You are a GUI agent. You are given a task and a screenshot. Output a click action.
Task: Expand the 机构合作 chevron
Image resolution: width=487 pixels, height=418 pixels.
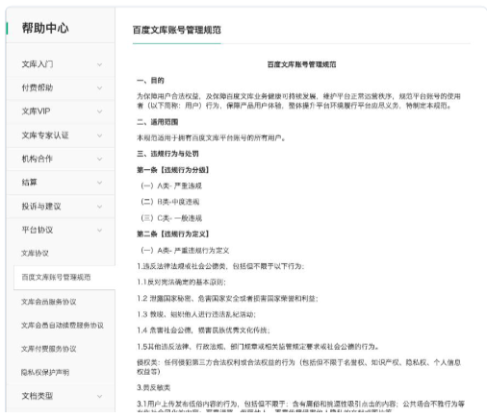99,159
